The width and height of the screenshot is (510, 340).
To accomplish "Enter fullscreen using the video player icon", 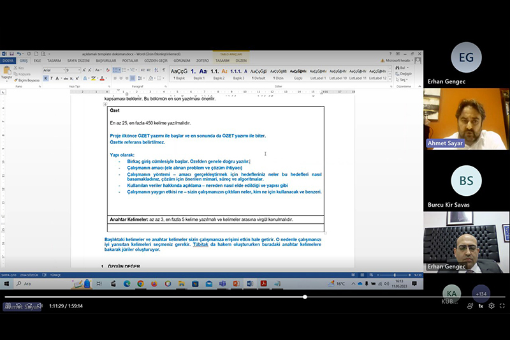I will (502, 306).
